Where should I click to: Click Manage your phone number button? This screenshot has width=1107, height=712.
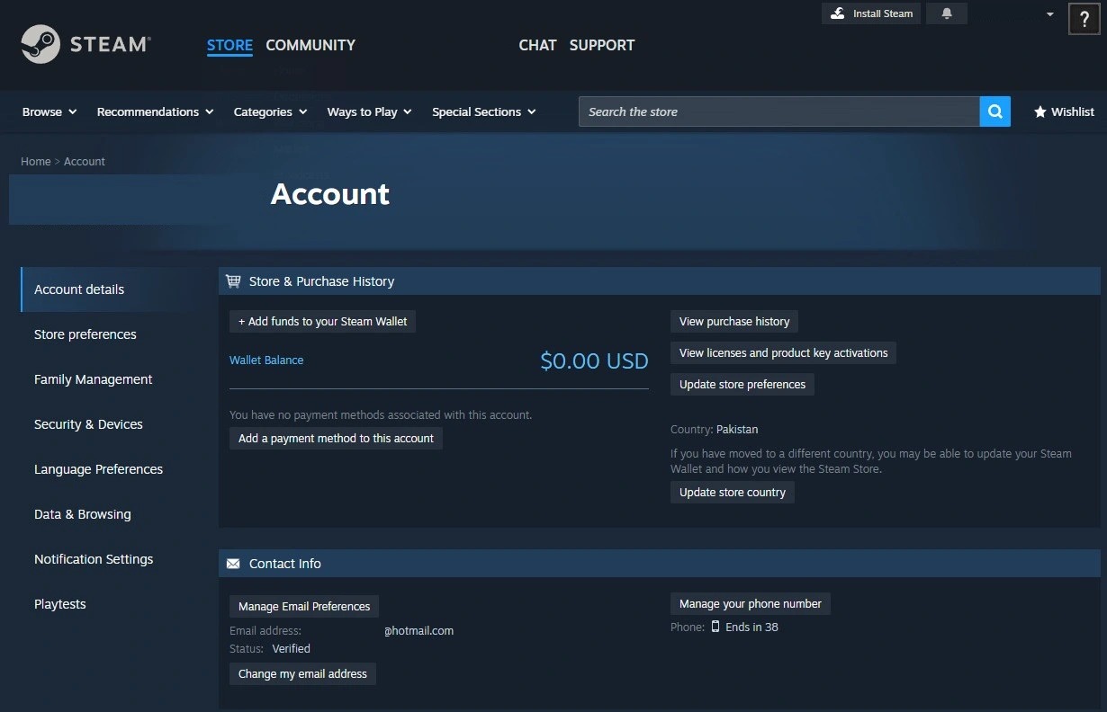point(751,603)
